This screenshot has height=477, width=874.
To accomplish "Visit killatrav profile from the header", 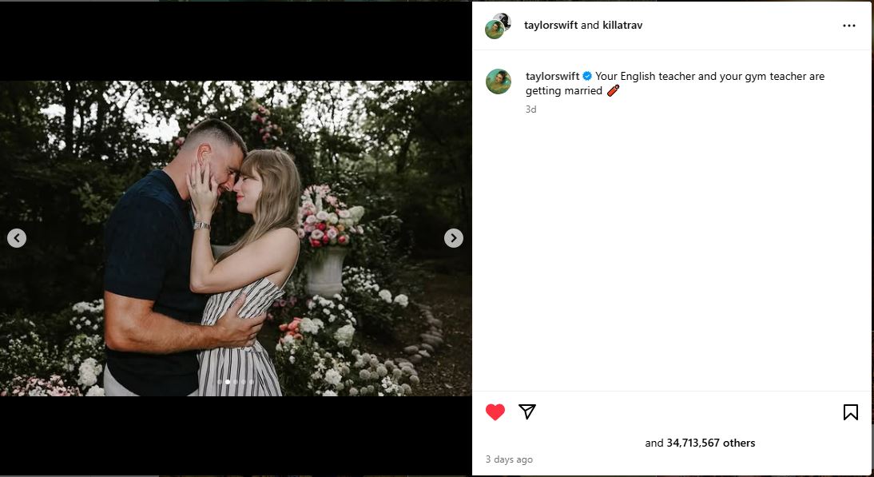I will 622,26.
